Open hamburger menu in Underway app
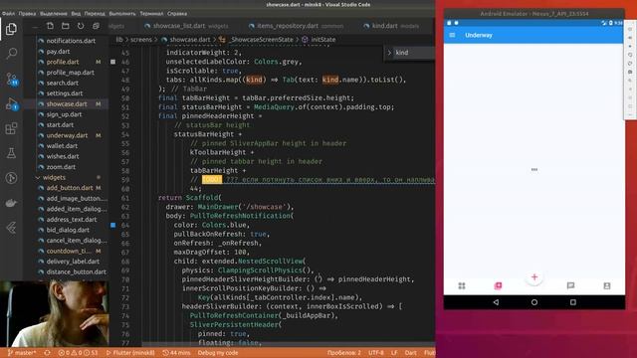637x358 pixels. [x=452, y=36]
